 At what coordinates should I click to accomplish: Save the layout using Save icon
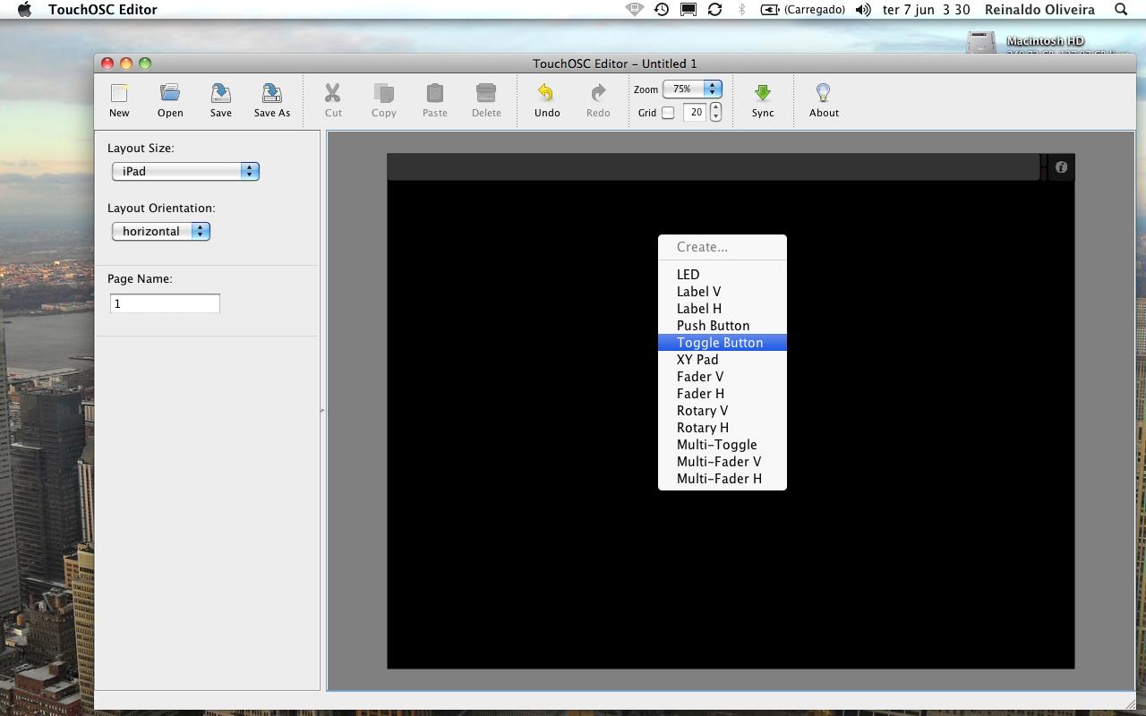[221, 93]
